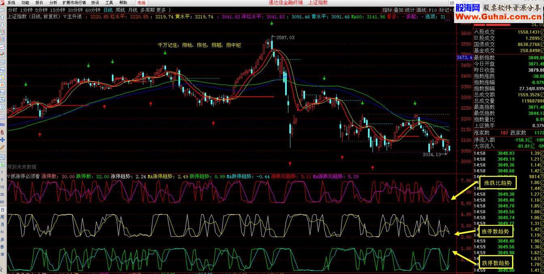Screen dimensions: 544x274
Task: Open the 功能 menu
Action: (x=25, y=3)
